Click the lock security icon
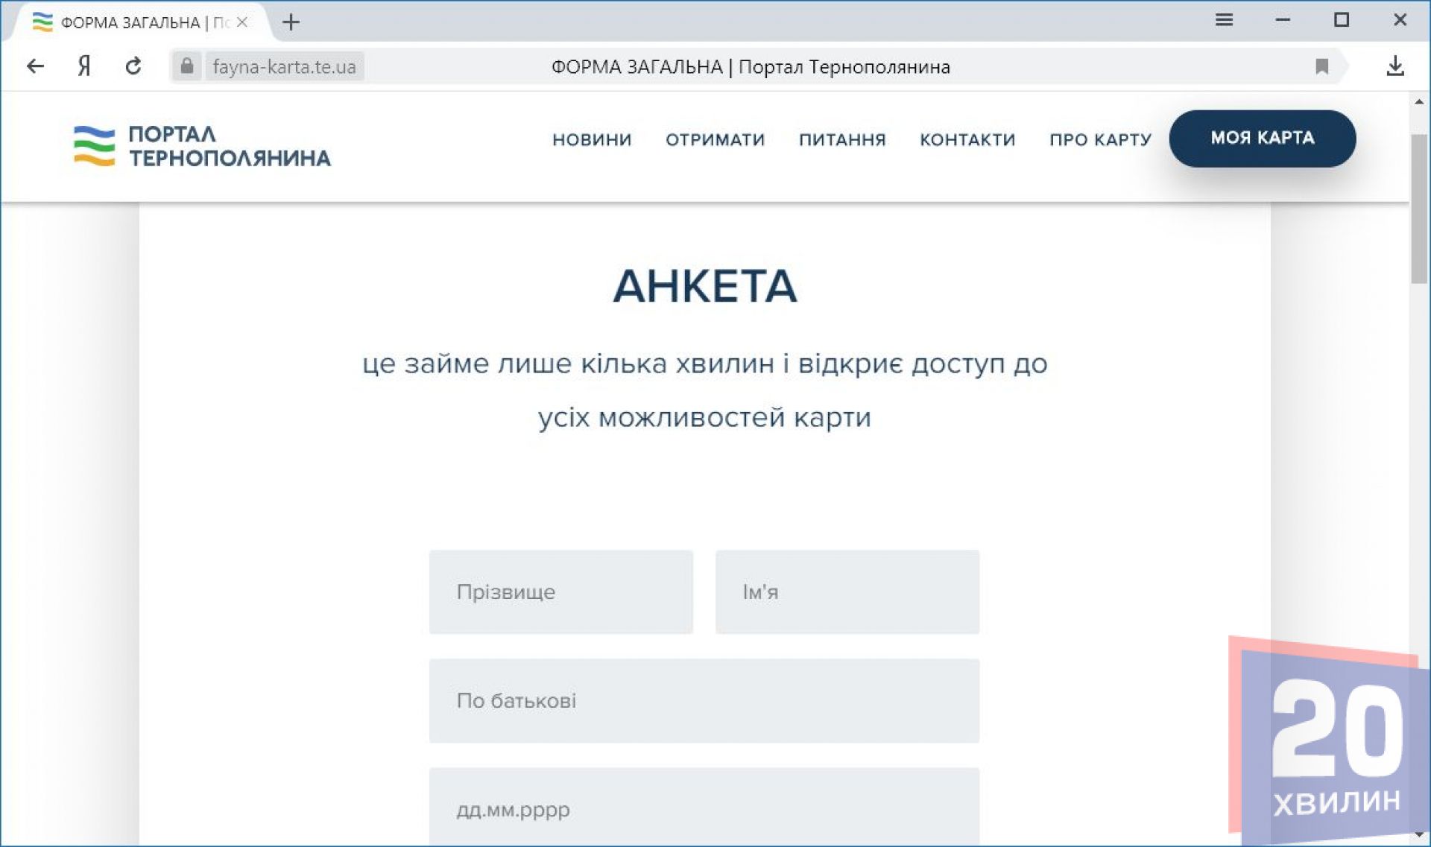This screenshot has width=1431, height=847. [x=187, y=66]
